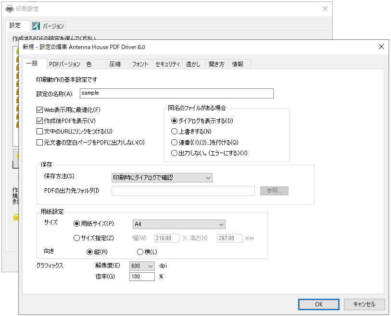Click the OK button
The width and height of the screenshot is (391, 316).
click(318, 304)
